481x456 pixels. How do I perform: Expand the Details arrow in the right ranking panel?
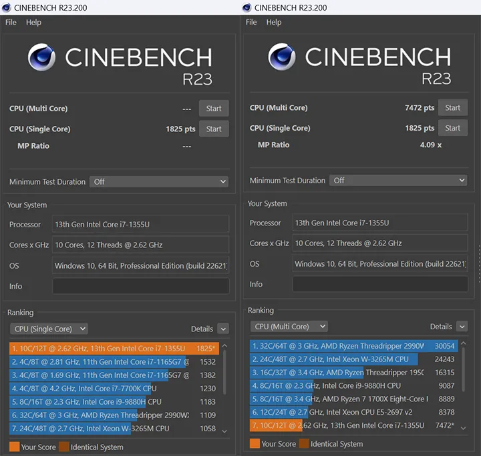click(x=462, y=327)
